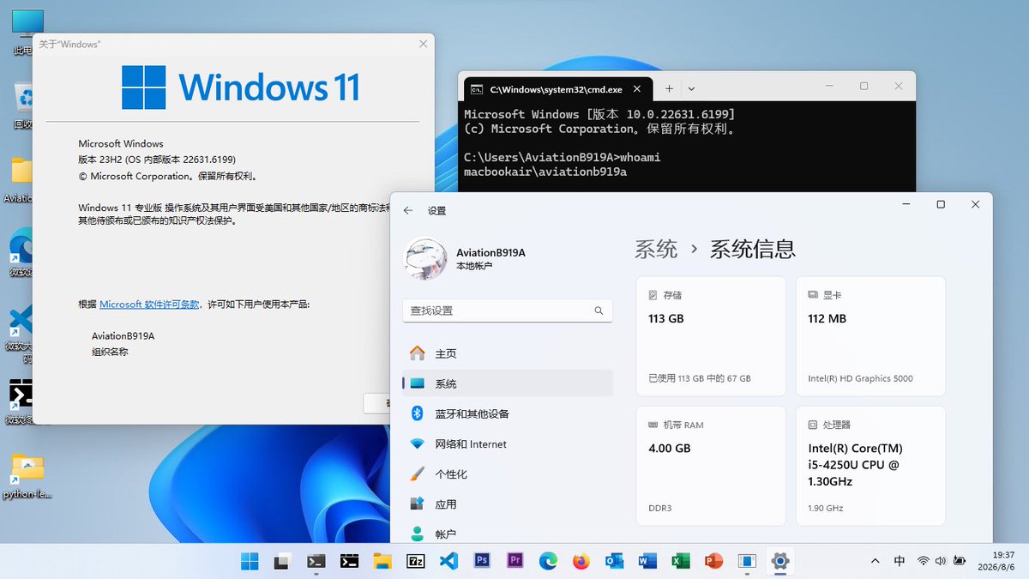
Task: Click the search magnifier icon in Settings
Action: tap(599, 311)
